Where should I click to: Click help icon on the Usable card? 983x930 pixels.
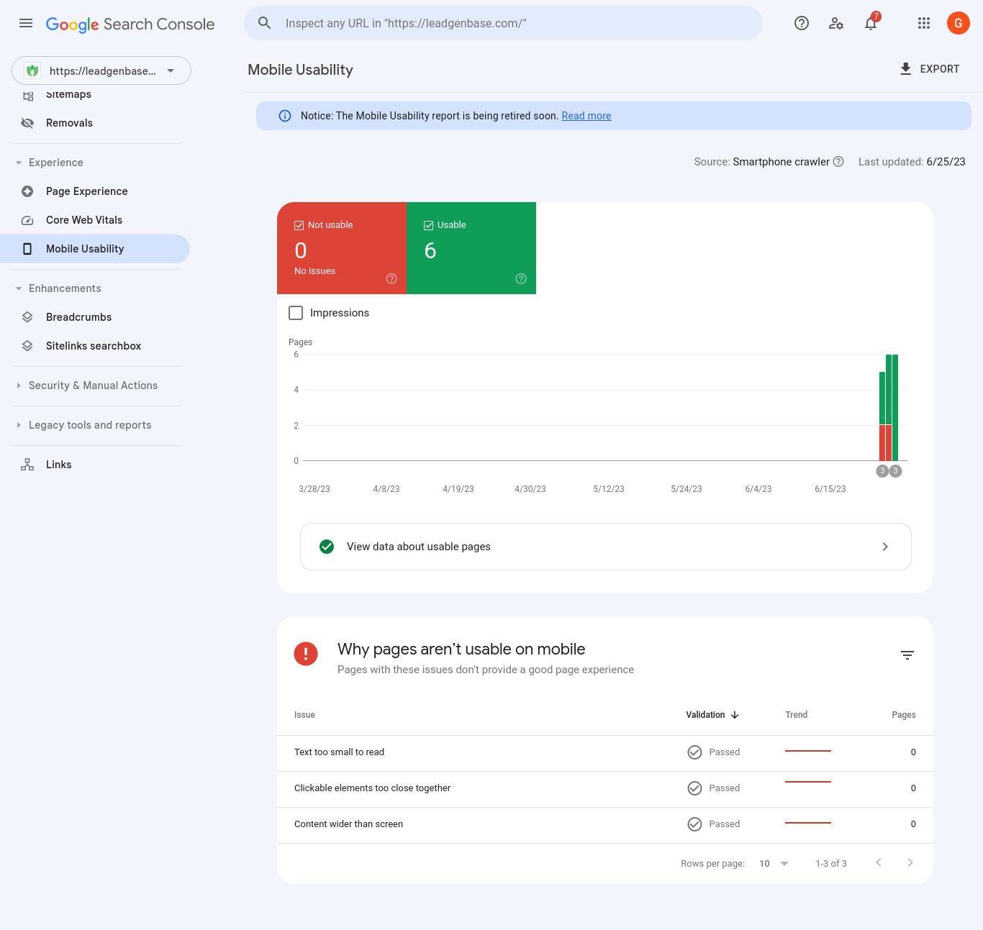pyautogui.click(x=521, y=279)
